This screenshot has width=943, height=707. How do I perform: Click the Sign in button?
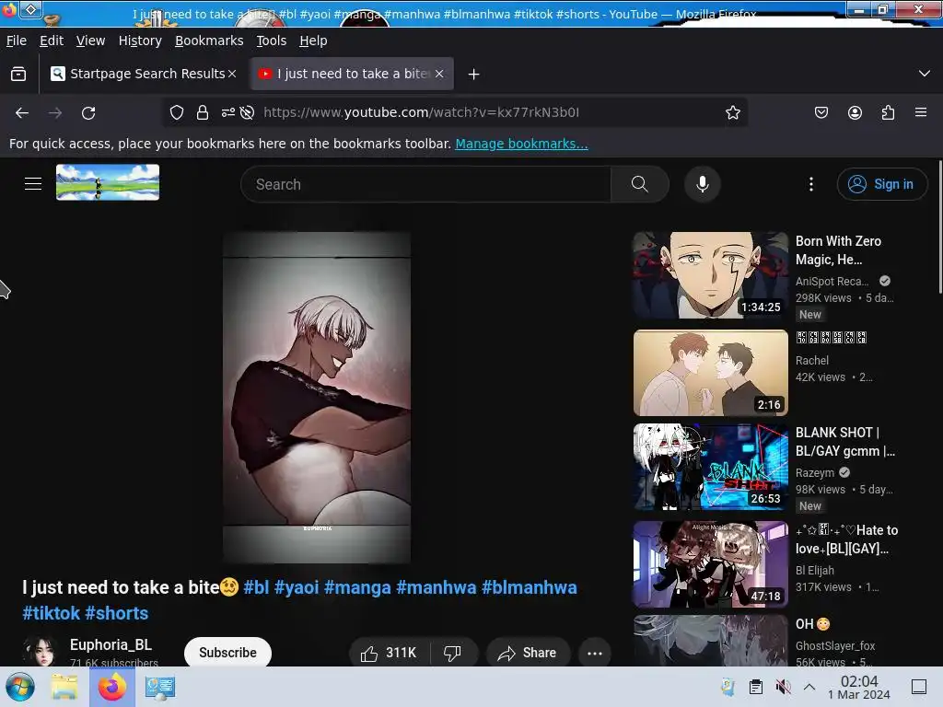(881, 184)
